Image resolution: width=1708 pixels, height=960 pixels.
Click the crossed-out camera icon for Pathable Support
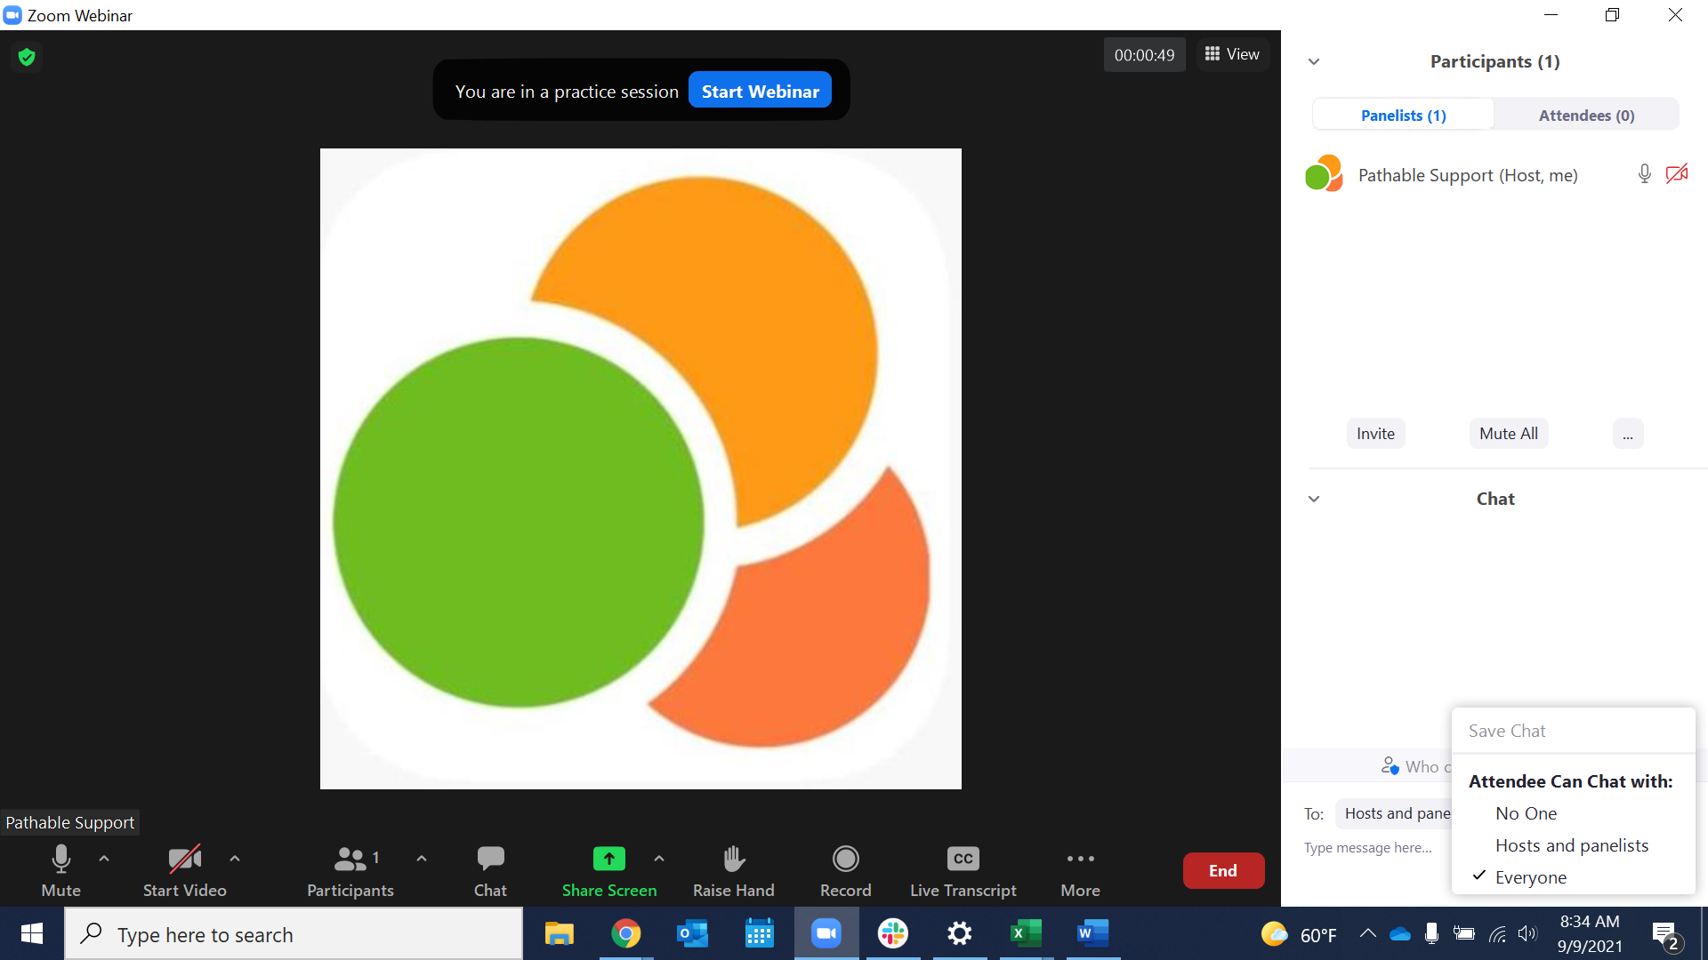pyautogui.click(x=1677, y=174)
